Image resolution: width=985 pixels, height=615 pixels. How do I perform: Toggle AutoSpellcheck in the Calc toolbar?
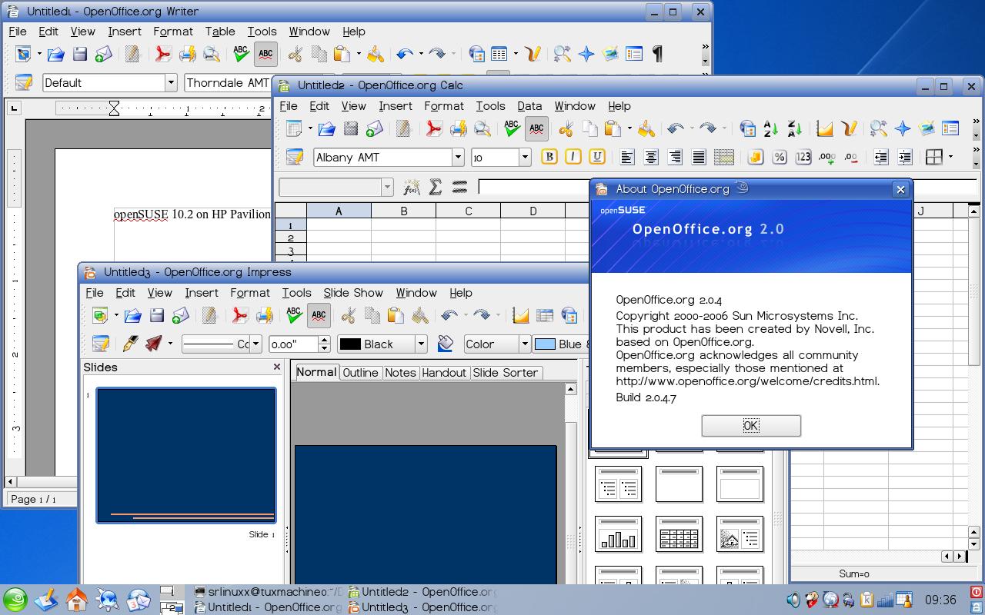coord(536,128)
